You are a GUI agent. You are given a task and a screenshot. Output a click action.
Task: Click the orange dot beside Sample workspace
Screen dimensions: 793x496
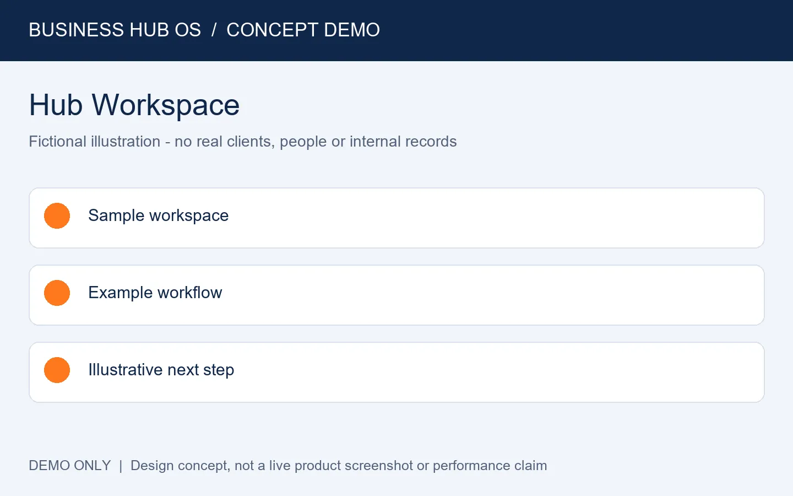[x=57, y=215]
